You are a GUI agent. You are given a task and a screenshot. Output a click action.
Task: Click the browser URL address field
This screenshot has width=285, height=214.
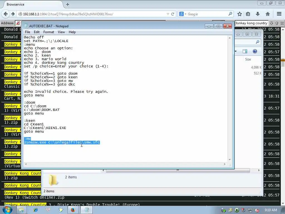(93, 14)
